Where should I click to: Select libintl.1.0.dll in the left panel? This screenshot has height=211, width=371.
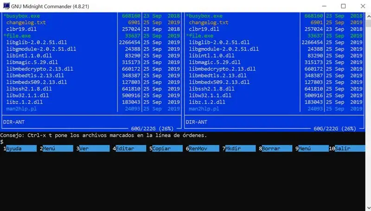pyautogui.click(x=29, y=56)
